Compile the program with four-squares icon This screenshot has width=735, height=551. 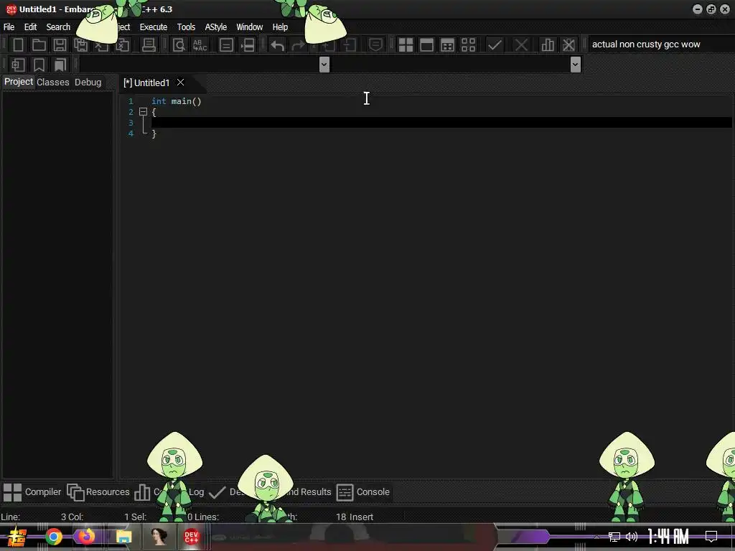tap(406, 45)
